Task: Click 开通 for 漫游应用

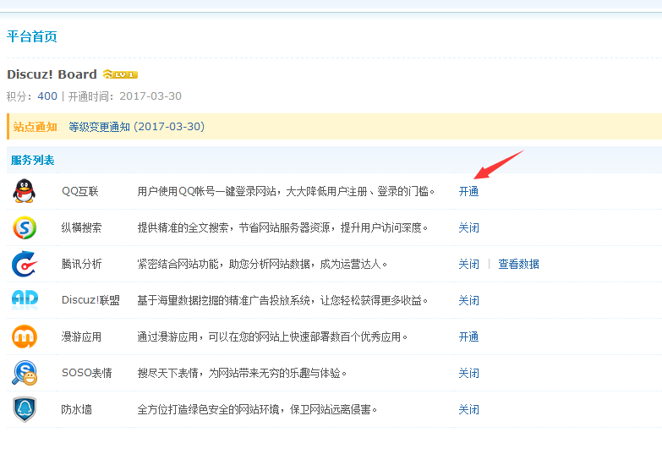Action: tap(468, 337)
